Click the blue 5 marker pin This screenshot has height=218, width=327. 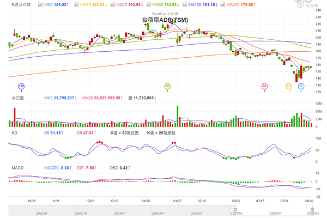[301, 86]
